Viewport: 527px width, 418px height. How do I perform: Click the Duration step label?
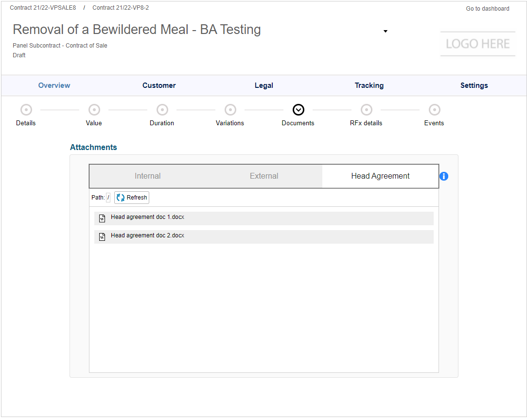[162, 123]
